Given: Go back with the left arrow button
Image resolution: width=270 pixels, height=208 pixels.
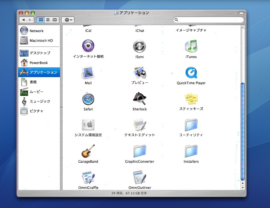Looking at the screenshot, I should point(23,20).
